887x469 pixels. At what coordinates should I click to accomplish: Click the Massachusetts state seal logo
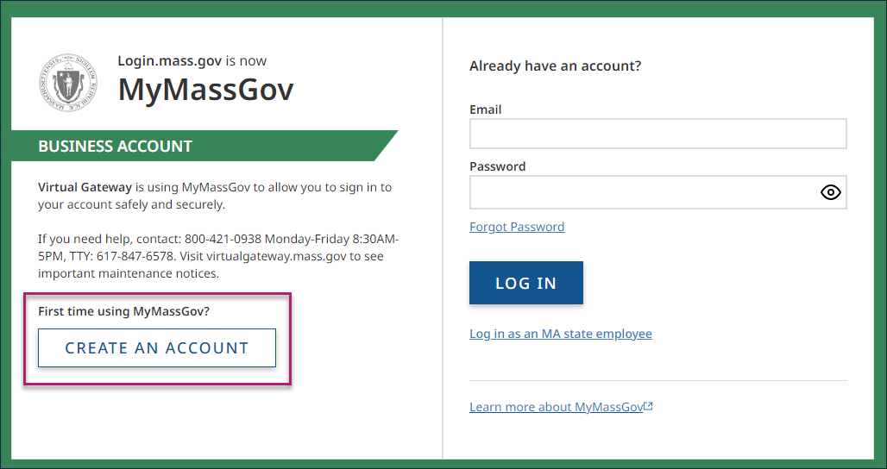point(67,84)
